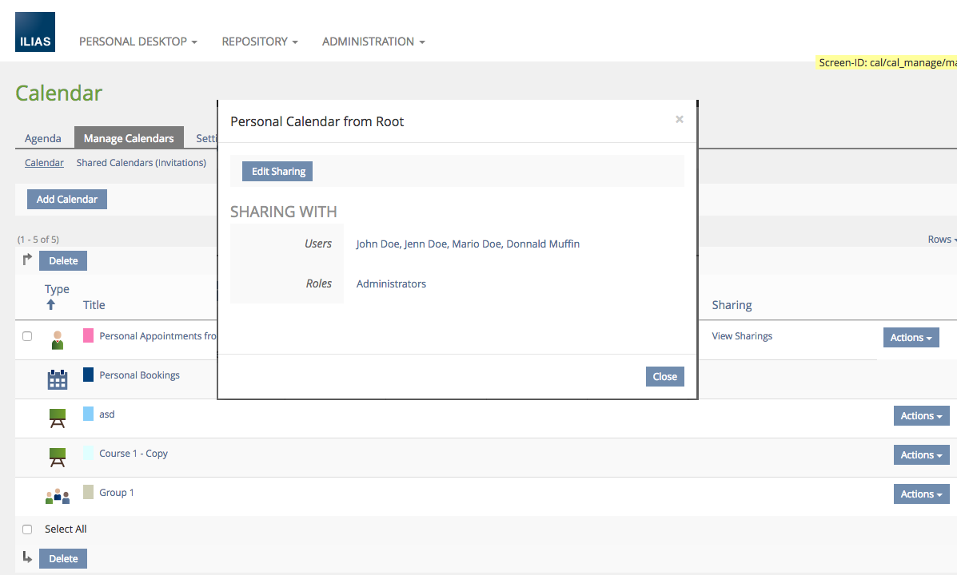Expand the Administration menu

[x=373, y=42]
